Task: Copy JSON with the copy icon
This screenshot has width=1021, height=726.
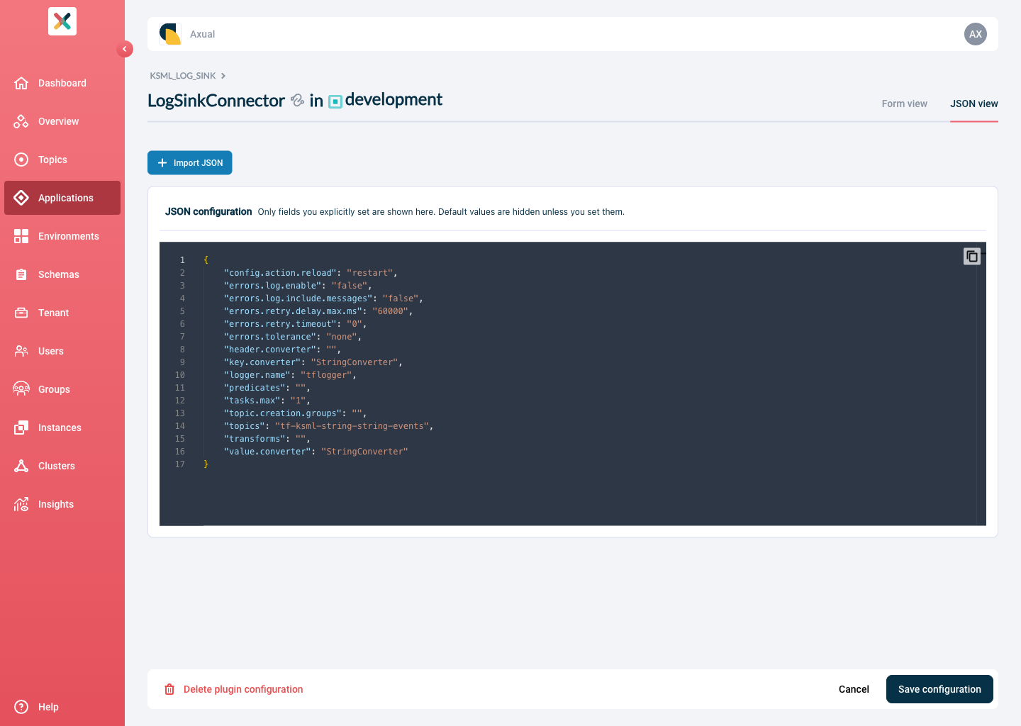Action: point(972,256)
